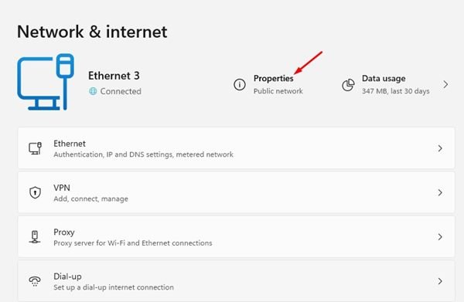Select the VPN Add, connect, manage entry
Viewport: 464px width, 302px height.
point(236,192)
